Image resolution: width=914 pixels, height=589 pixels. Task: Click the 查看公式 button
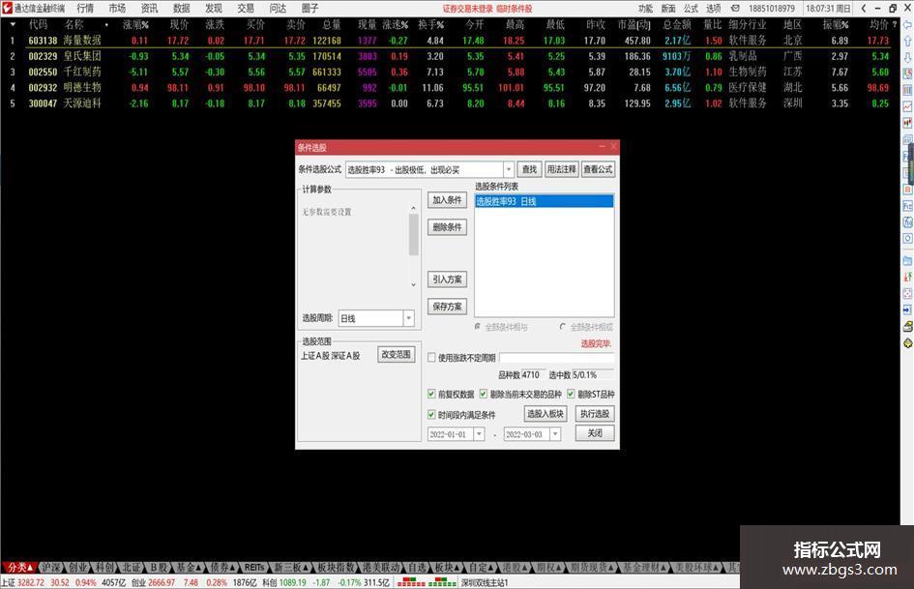[598, 169]
